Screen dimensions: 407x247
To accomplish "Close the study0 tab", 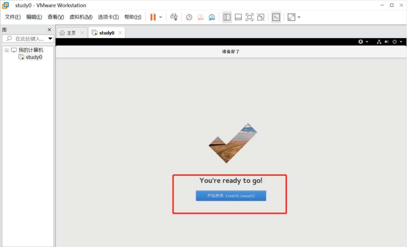I will [120, 33].
